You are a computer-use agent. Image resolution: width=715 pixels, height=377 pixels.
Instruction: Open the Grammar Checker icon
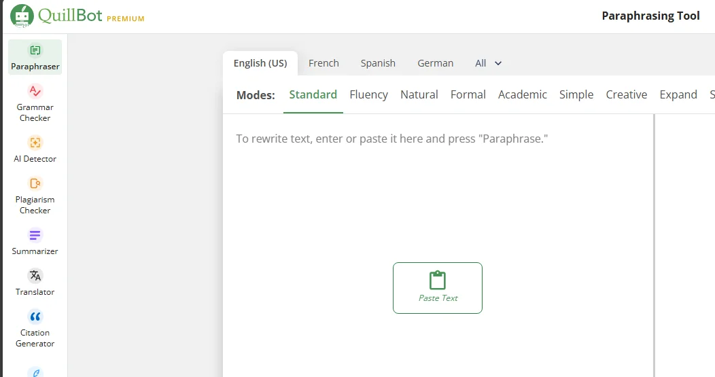click(35, 91)
